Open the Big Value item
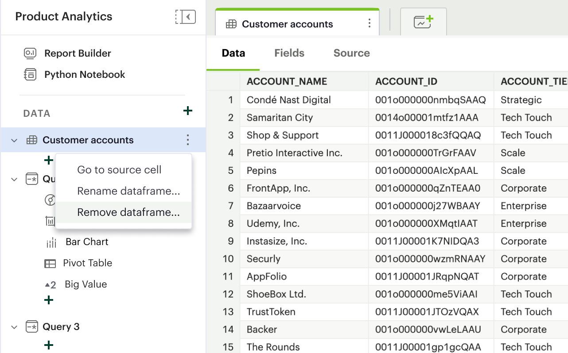Image resolution: width=568 pixels, height=353 pixels. (x=86, y=284)
